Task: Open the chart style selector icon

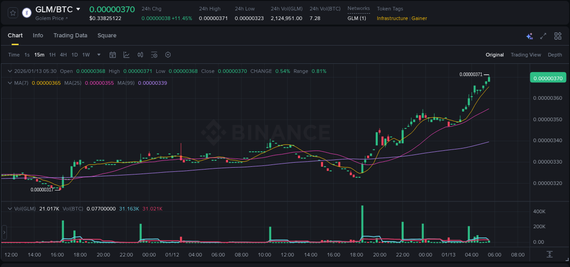Action: click(x=125, y=55)
